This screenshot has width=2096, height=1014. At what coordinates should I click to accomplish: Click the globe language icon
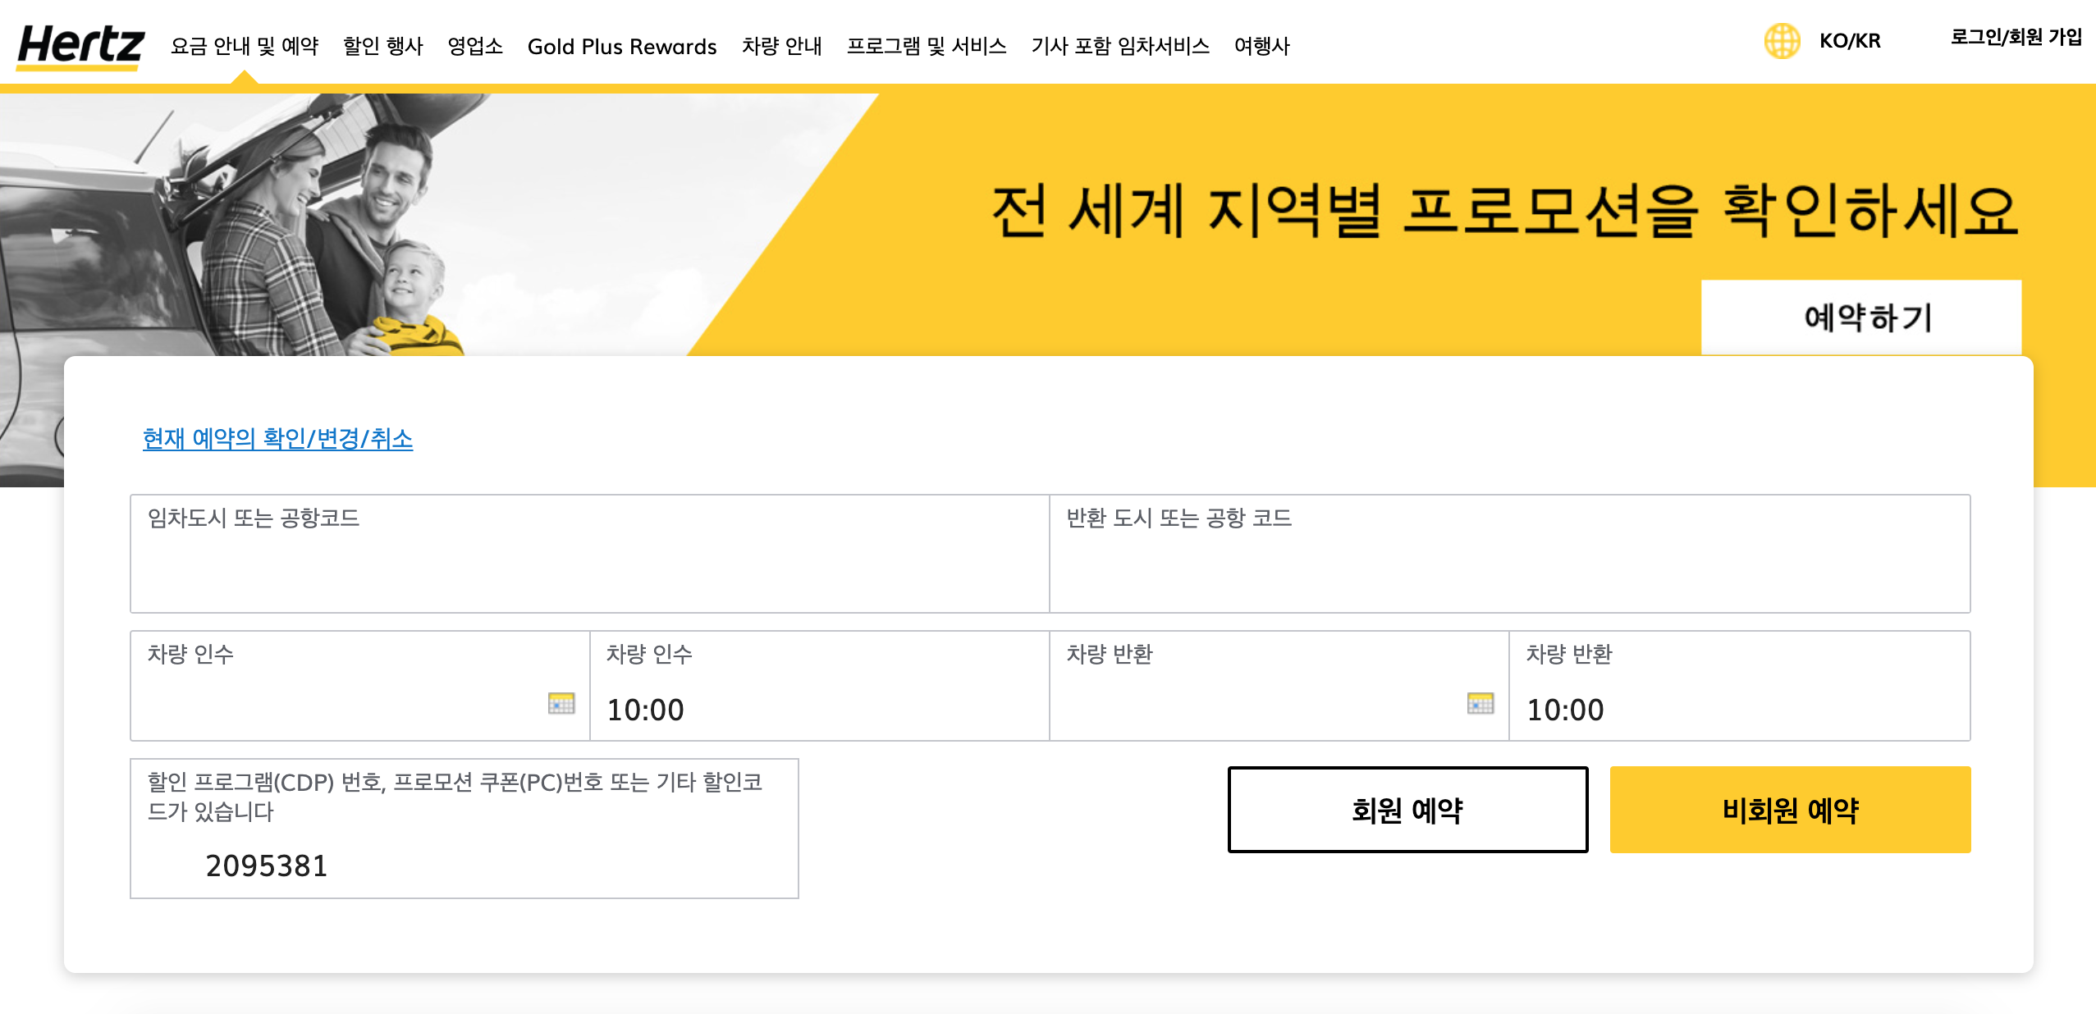pos(1782,41)
